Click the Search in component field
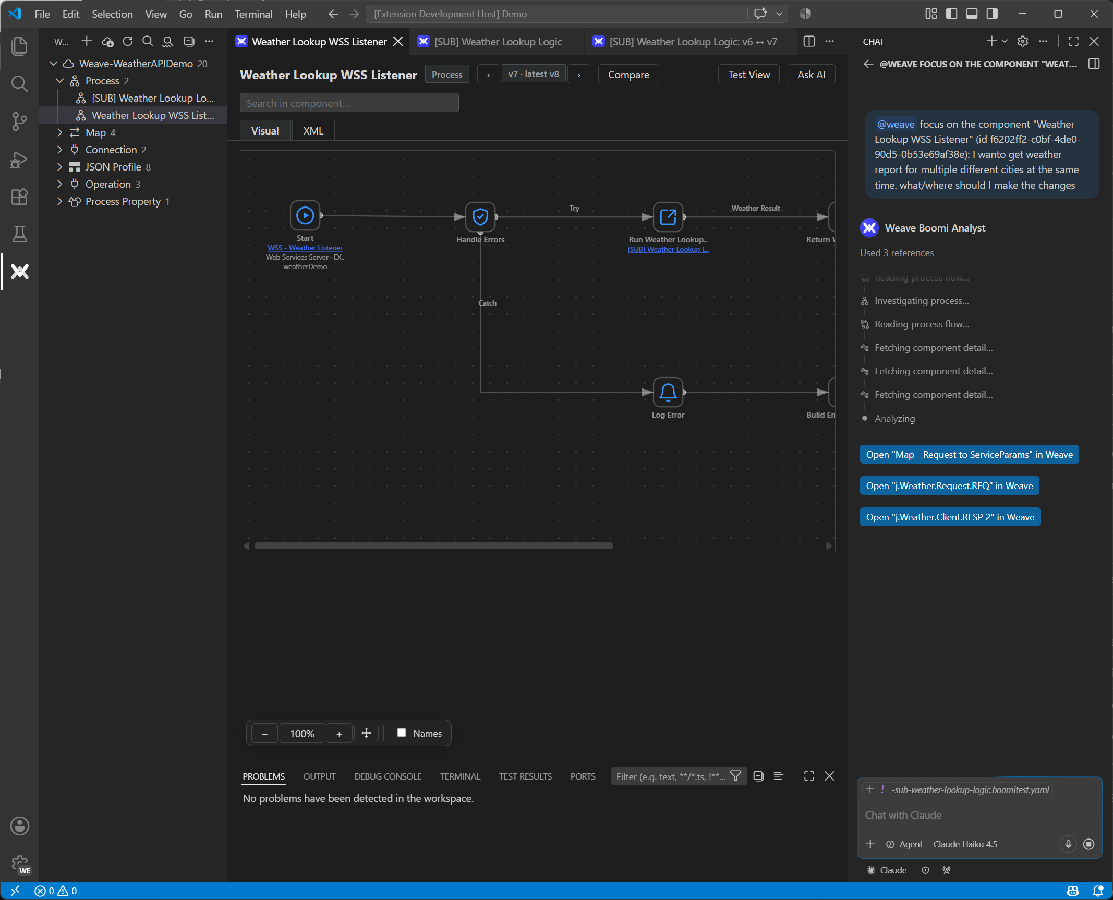This screenshot has width=1113, height=900. 349,103
